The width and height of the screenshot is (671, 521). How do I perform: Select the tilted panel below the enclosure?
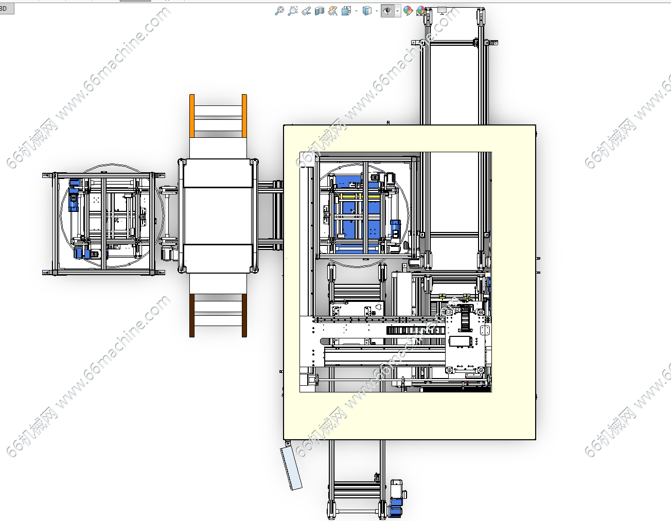[x=291, y=467]
